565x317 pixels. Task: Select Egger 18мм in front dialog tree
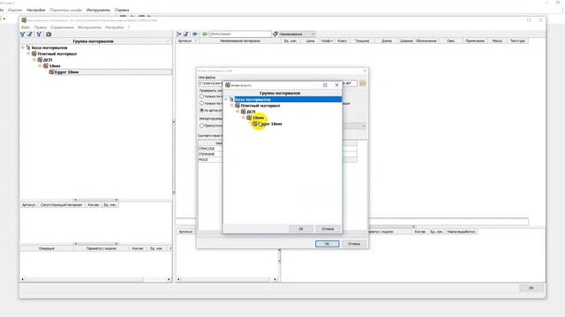tap(270, 123)
